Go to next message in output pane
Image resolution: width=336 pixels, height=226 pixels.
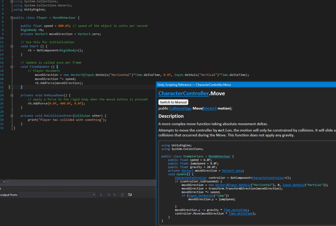[115, 194]
